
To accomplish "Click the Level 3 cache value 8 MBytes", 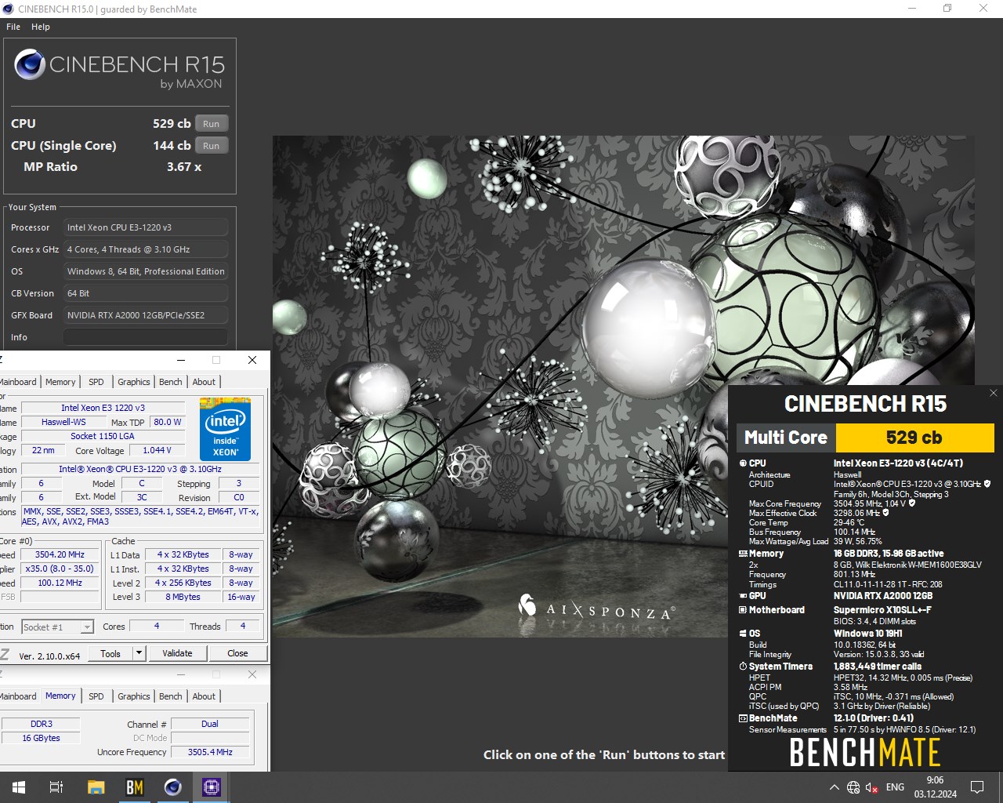I will point(183,597).
